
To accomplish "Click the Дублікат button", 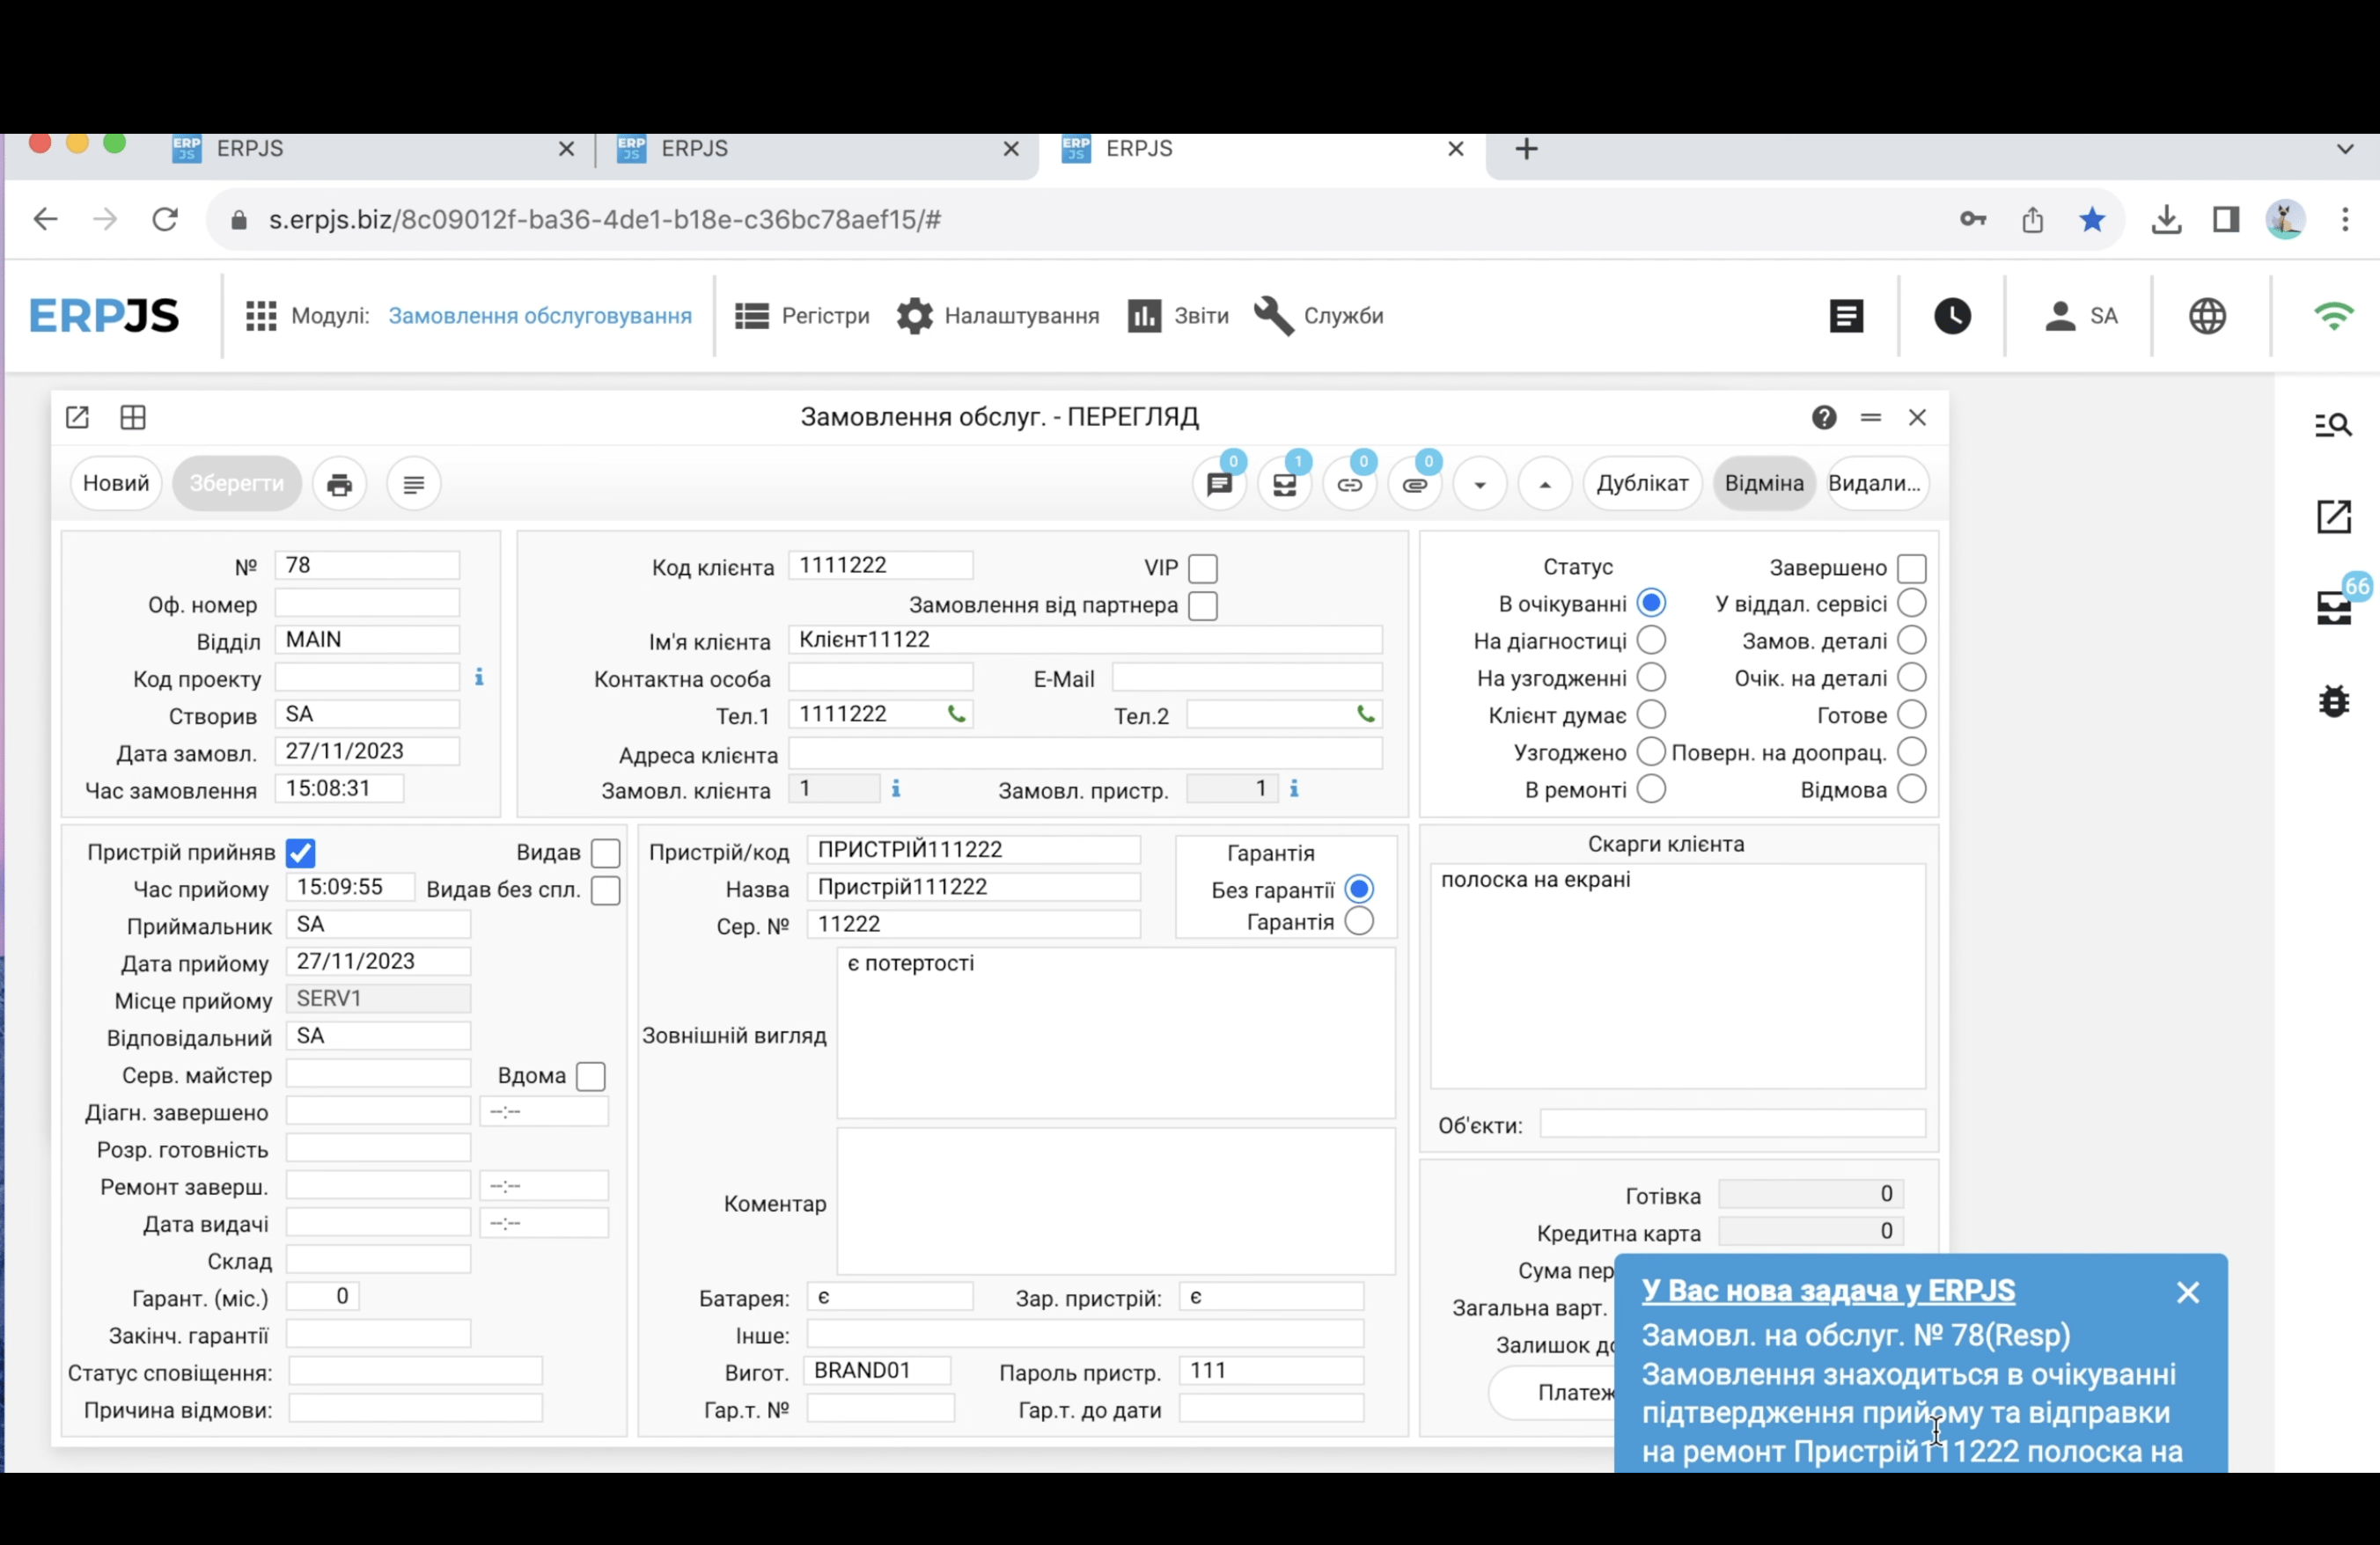I will [x=1641, y=484].
